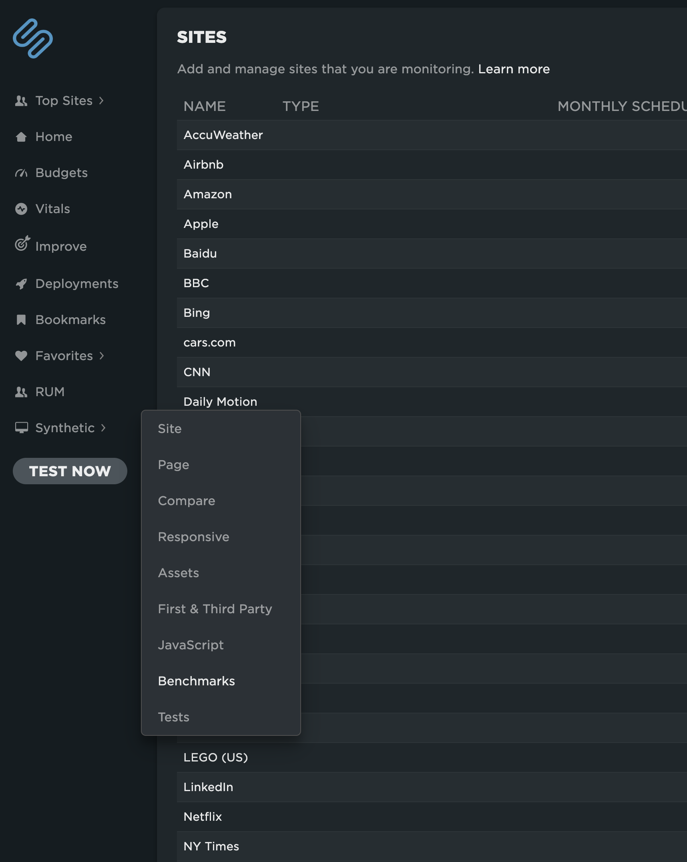Click the TYPE column header

click(x=301, y=106)
